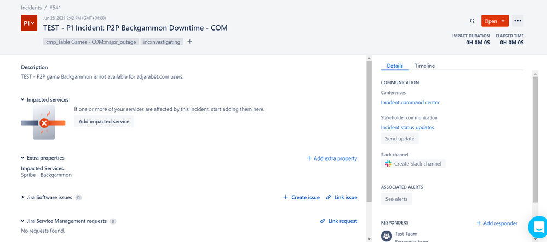The width and height of the screenshot is (547, 242).
Task: Open the three-dot more actions menu
Action: click(x=517, y=21)
